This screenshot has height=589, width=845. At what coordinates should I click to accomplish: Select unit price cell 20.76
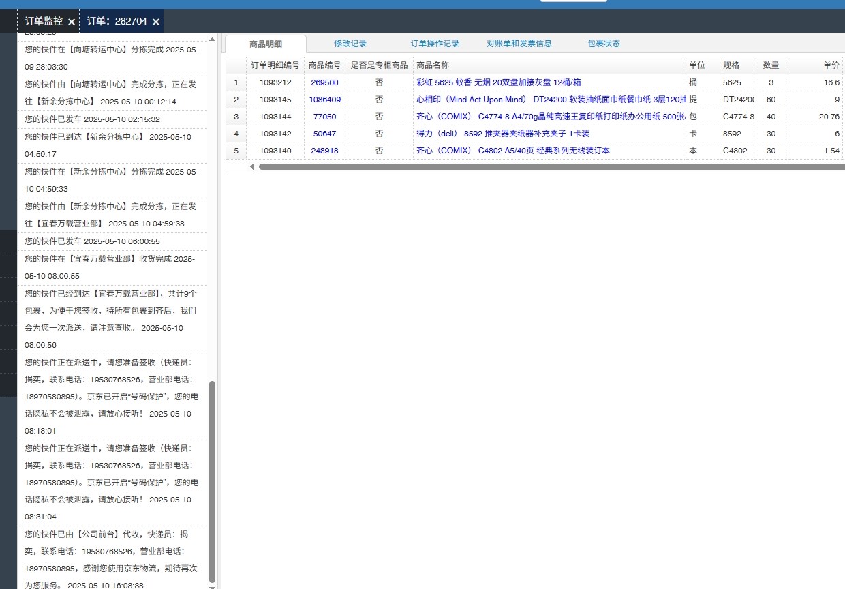tap(816, 117)
